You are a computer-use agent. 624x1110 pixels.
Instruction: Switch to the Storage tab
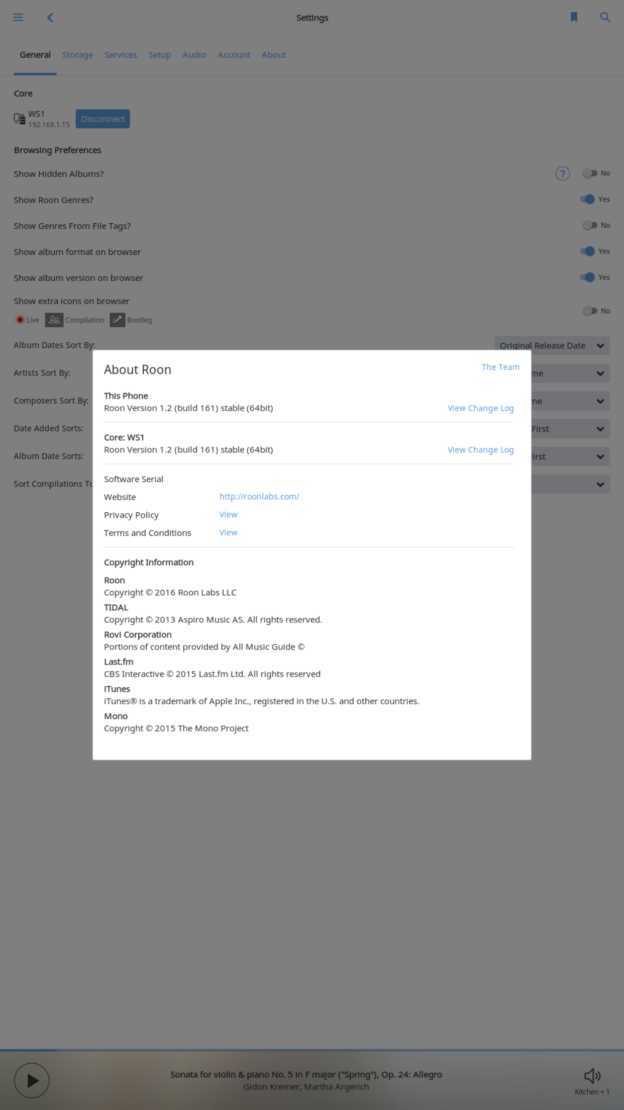[78, 55]
